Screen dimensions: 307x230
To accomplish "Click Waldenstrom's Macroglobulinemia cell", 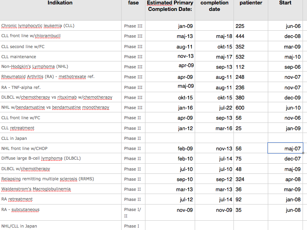I will coord(61,189).
